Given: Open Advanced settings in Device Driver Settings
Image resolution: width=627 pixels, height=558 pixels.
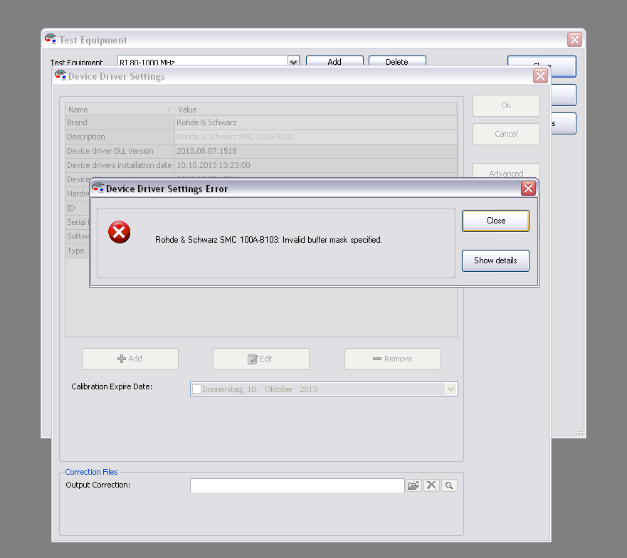Looking at the screenshot, I should [506, 171].
